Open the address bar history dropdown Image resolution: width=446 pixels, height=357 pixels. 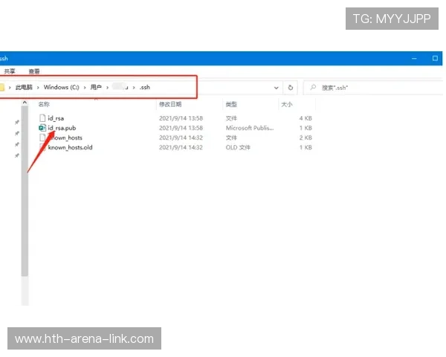click(x=277, y=87)
